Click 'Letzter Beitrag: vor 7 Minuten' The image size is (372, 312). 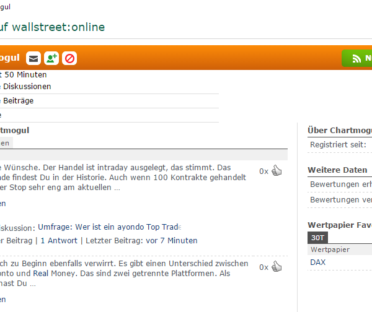141,241
